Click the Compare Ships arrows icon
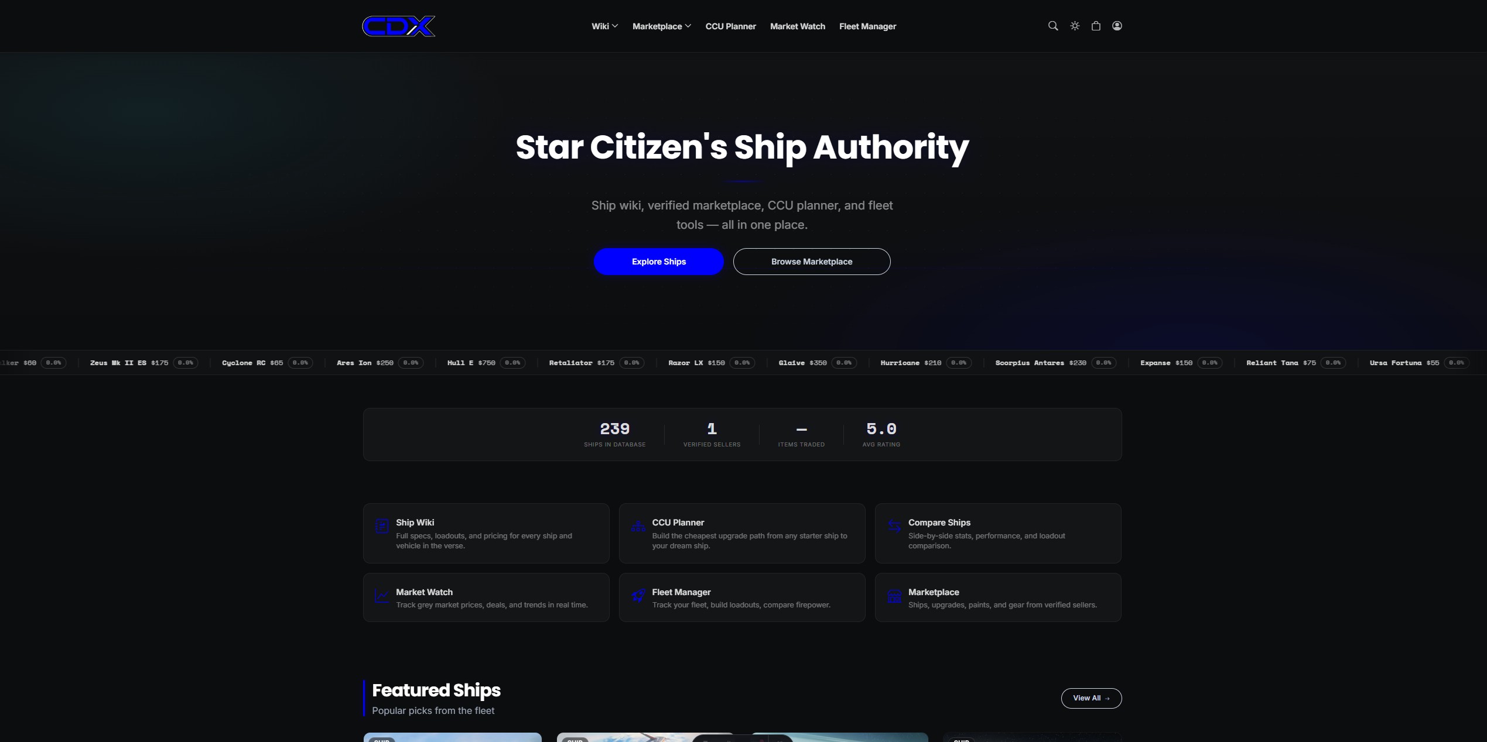This screenshot has width=1487, height=742. [x=894, y=526]
